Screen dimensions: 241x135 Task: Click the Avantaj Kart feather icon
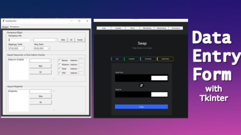(x=3, y=21)
